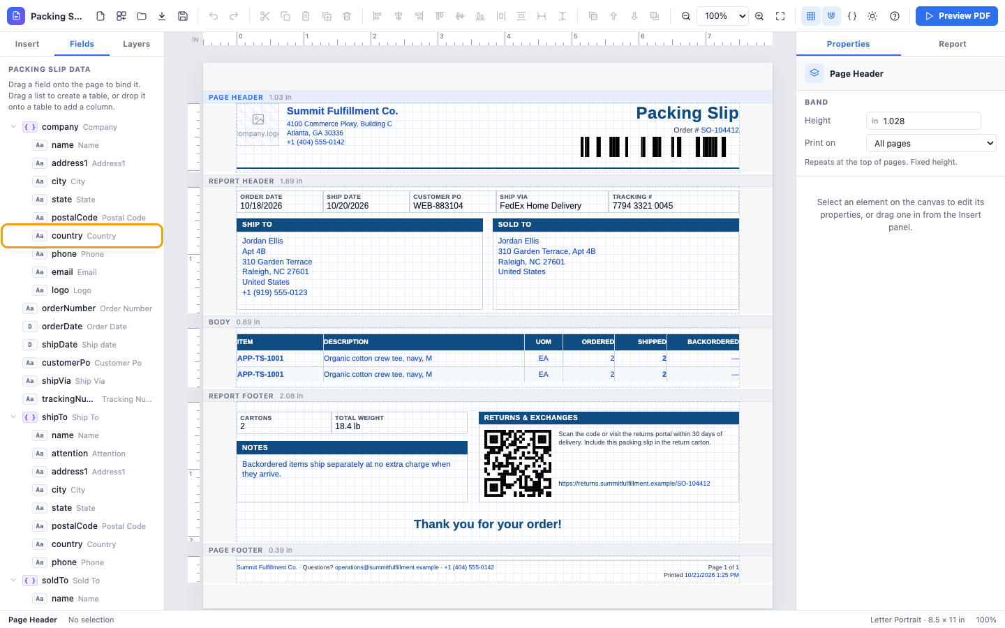This screenshot has height=628, width=1005.
Task: Create a new document with the blank-page icon
Action: click(x=100, y=16)
